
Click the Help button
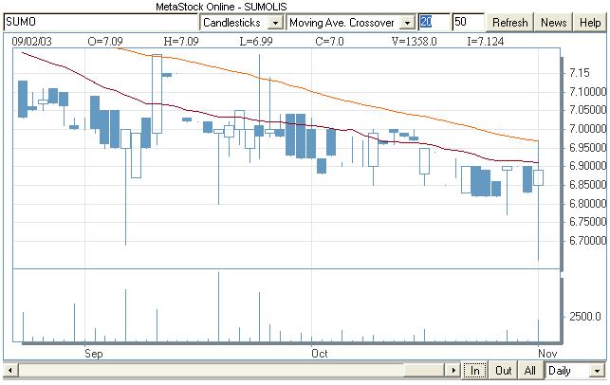(590, 23)
